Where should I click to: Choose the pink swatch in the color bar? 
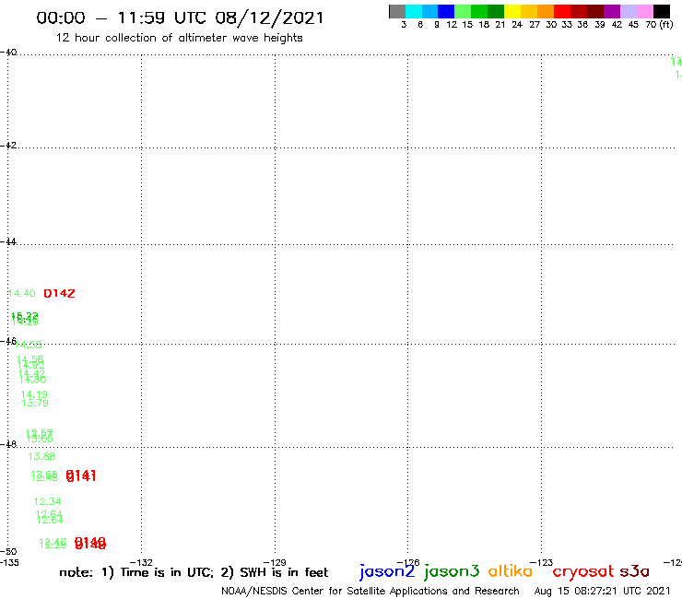pos(644,11)
